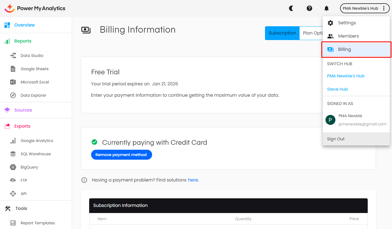
Task: Open the payment problem solutions 'here' link
Action: [193, 180]
